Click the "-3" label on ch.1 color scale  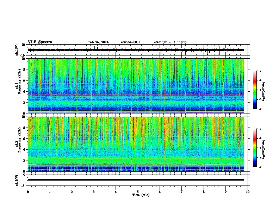pos(260,71)
